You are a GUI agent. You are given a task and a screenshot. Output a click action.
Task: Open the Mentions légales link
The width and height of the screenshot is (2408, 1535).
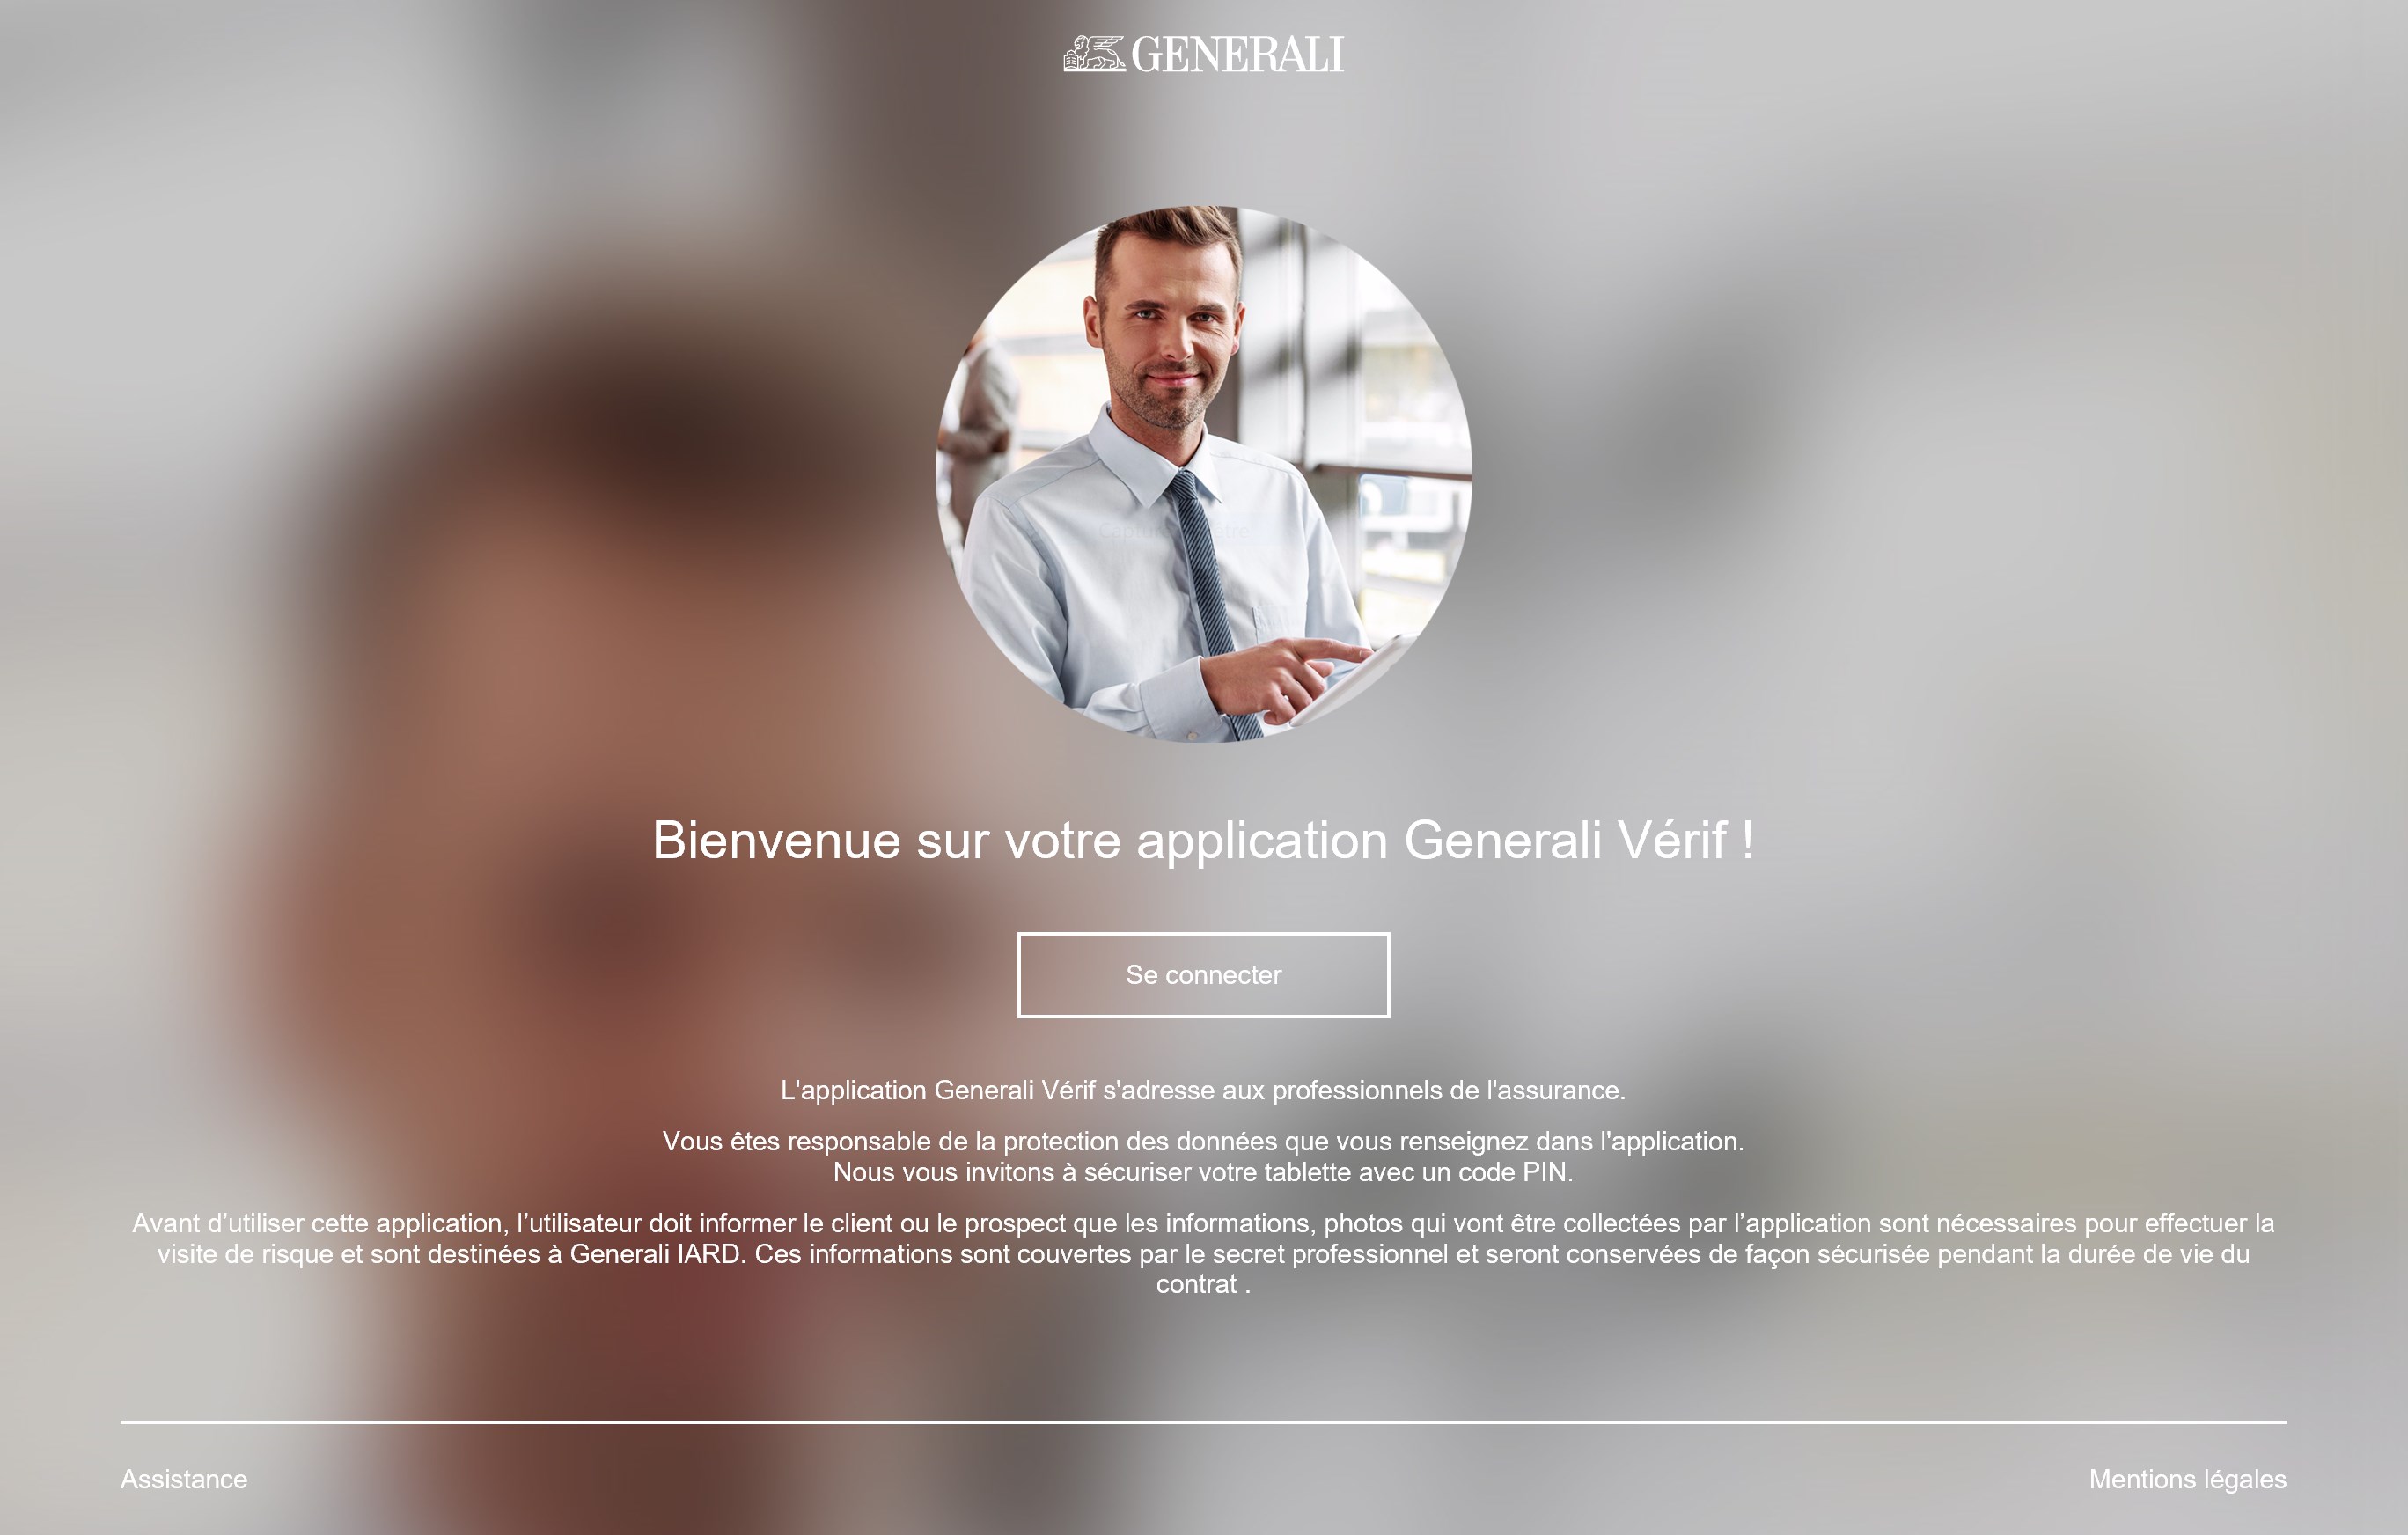2187,1479
